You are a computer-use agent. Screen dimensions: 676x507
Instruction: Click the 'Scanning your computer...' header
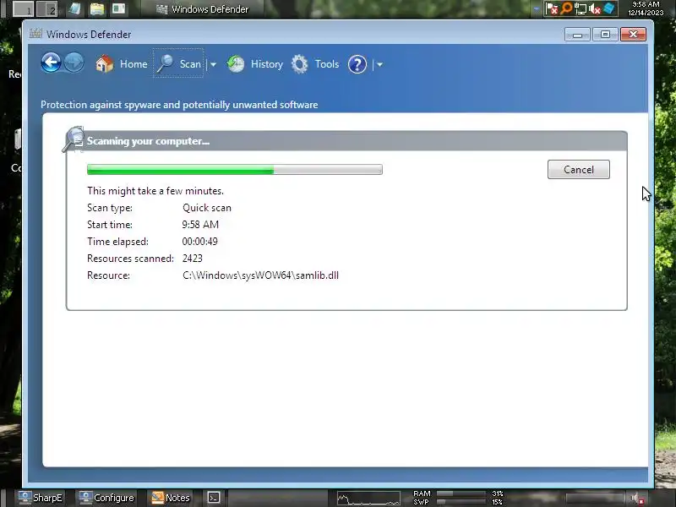point(149,141)
